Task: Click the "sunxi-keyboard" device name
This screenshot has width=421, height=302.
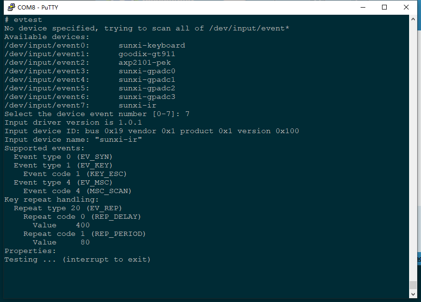Action: 152,46
